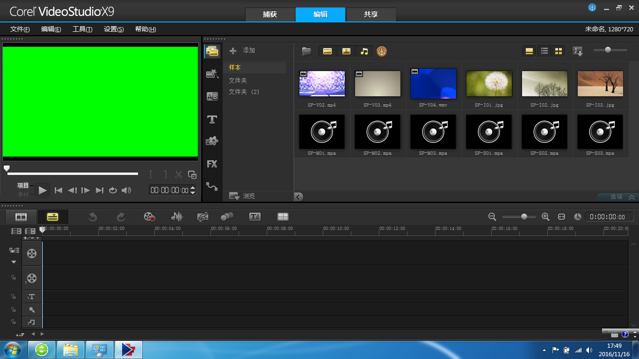Click the Add (添加) folder button

tap(242, 50)
